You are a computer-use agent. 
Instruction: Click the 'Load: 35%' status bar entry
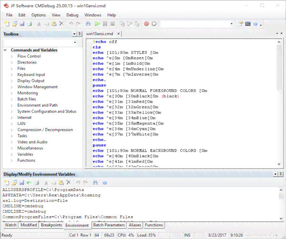pos(146,235)
